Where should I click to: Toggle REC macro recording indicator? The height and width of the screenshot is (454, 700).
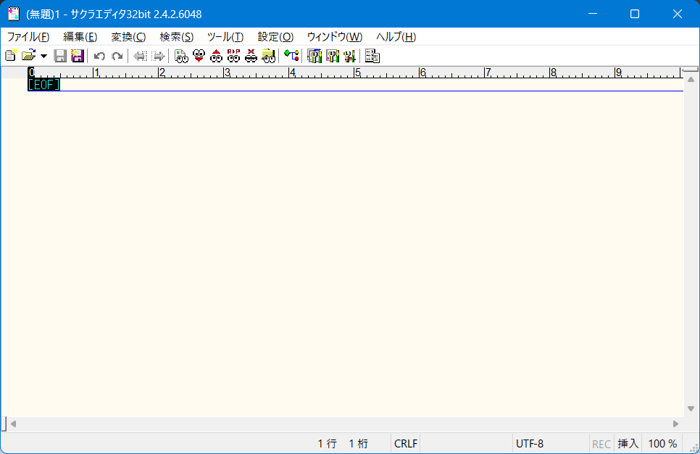pyautogui.click(x=601, y=444)
